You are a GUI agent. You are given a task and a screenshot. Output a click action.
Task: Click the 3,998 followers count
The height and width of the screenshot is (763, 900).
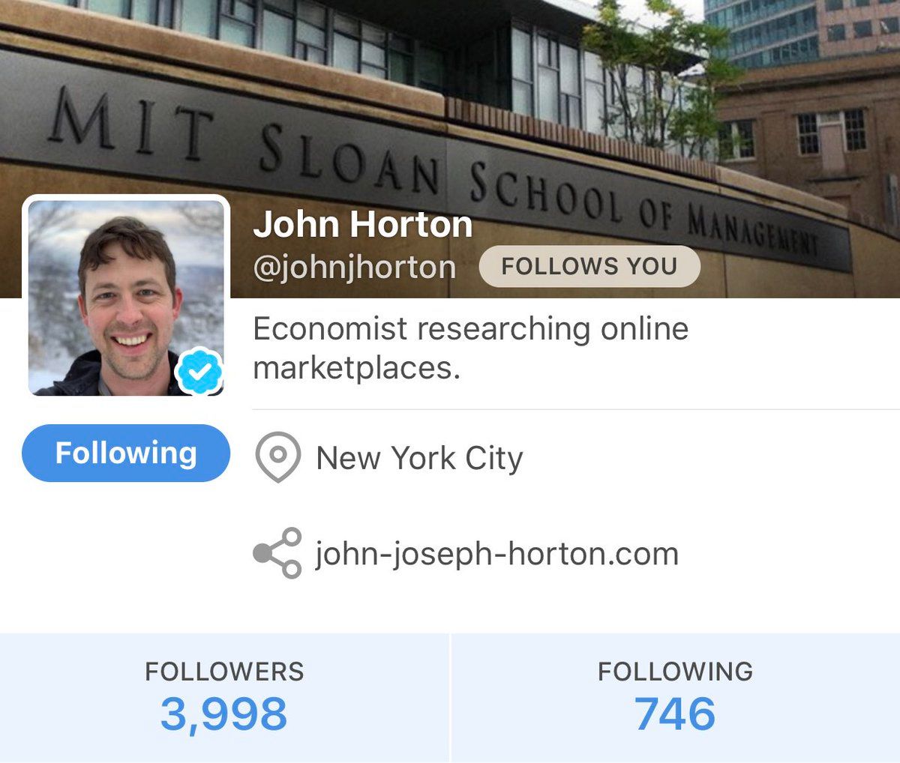(223, 714)
